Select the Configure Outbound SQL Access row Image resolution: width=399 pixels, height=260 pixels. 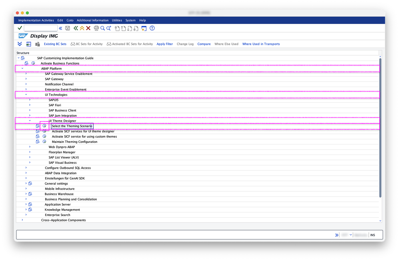pyautogui.click(x=198, y=168)
